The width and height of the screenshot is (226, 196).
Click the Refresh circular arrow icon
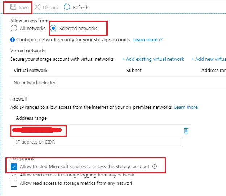point(67,7)
